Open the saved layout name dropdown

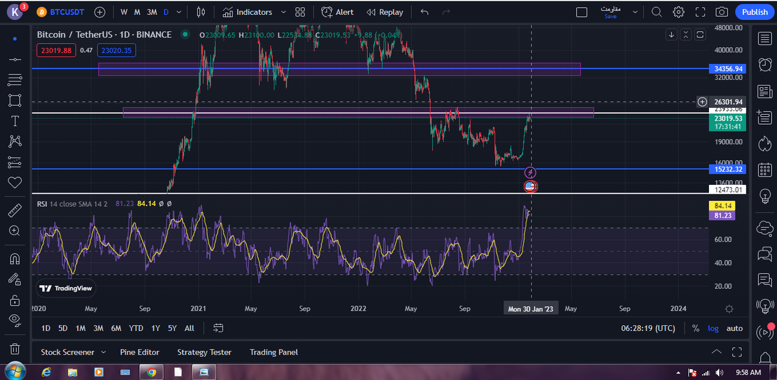(x=635, y=12)
